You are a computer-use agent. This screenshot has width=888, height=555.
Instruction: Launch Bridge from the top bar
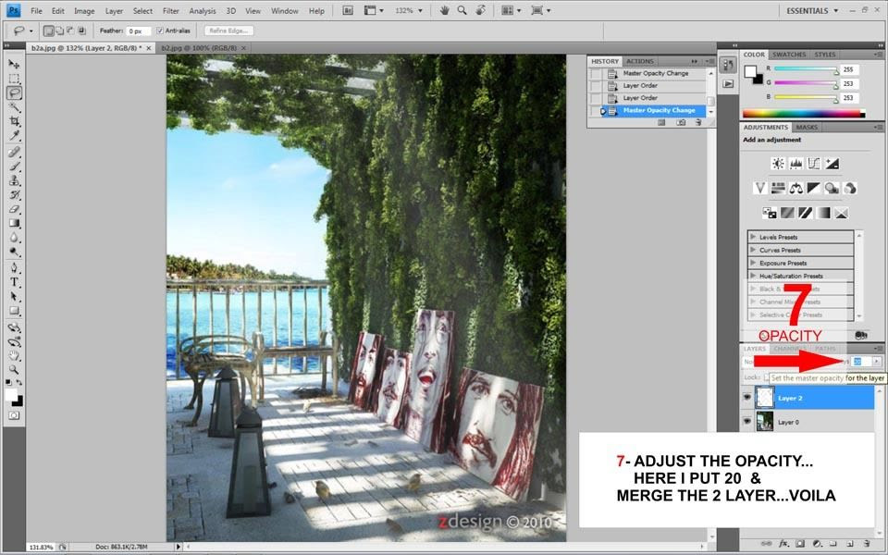[349, 10]
